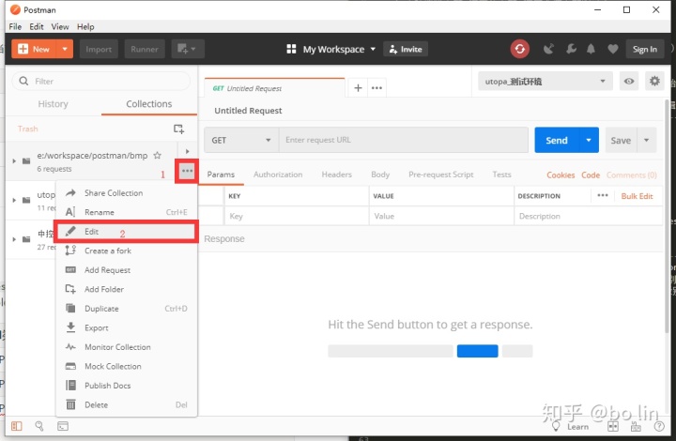Open Body tab

click(380, 175)
